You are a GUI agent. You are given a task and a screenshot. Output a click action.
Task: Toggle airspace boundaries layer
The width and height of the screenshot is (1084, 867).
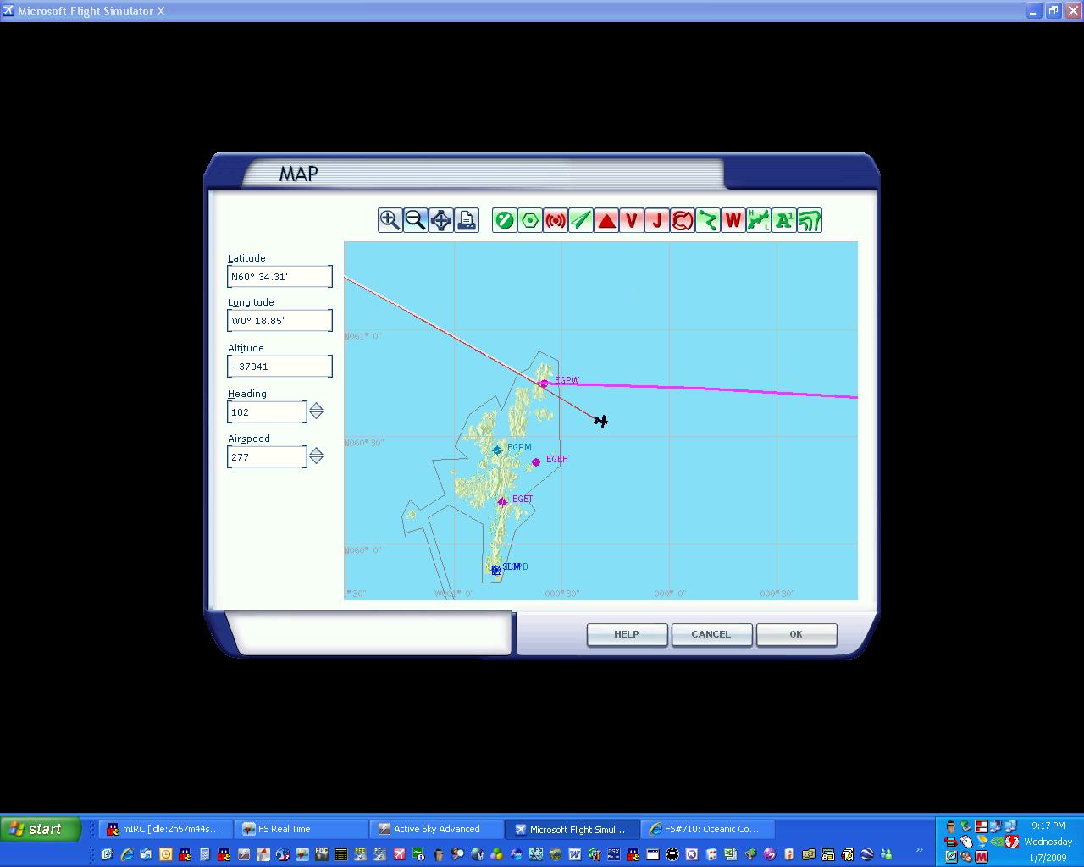point(682,220)
